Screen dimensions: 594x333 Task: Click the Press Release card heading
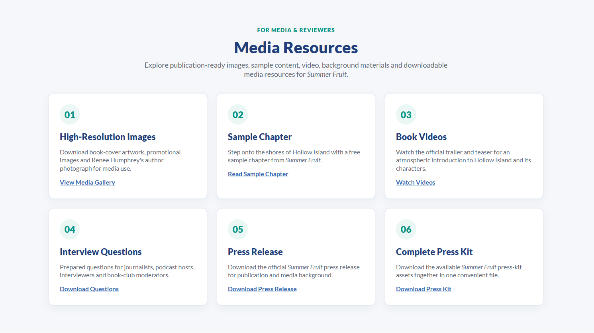click(255, 252)
